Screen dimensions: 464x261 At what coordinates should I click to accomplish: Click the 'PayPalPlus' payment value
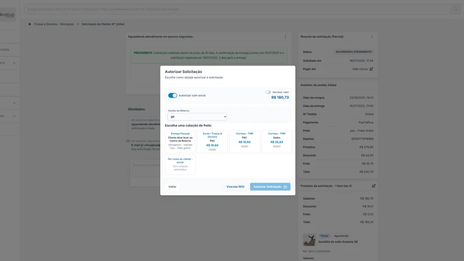(x=366, y=122)
